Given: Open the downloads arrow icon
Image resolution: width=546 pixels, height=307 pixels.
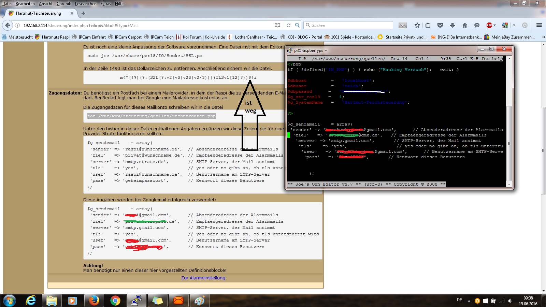Looking at the screenshot, I should tap(452, 25).
